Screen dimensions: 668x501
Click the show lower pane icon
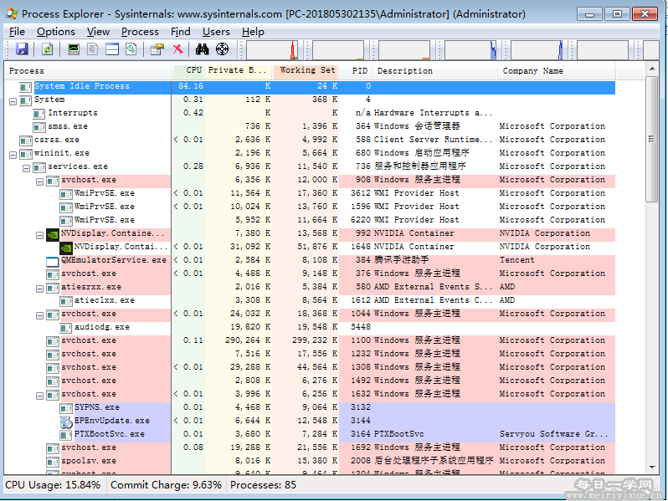tap(112, 49)
